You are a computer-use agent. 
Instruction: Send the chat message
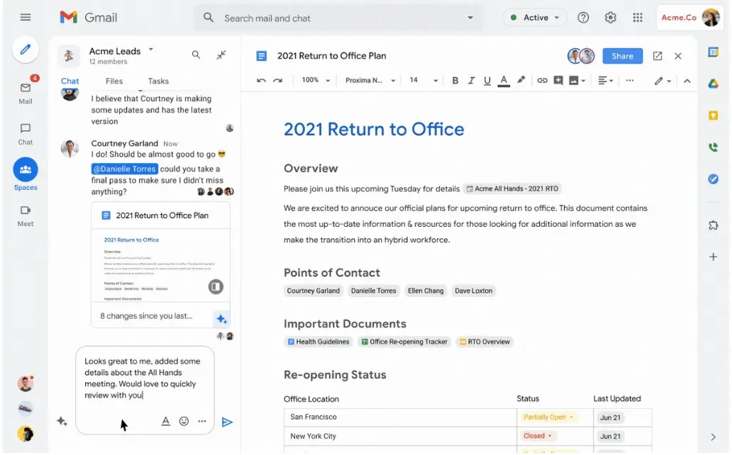(227, 422)
